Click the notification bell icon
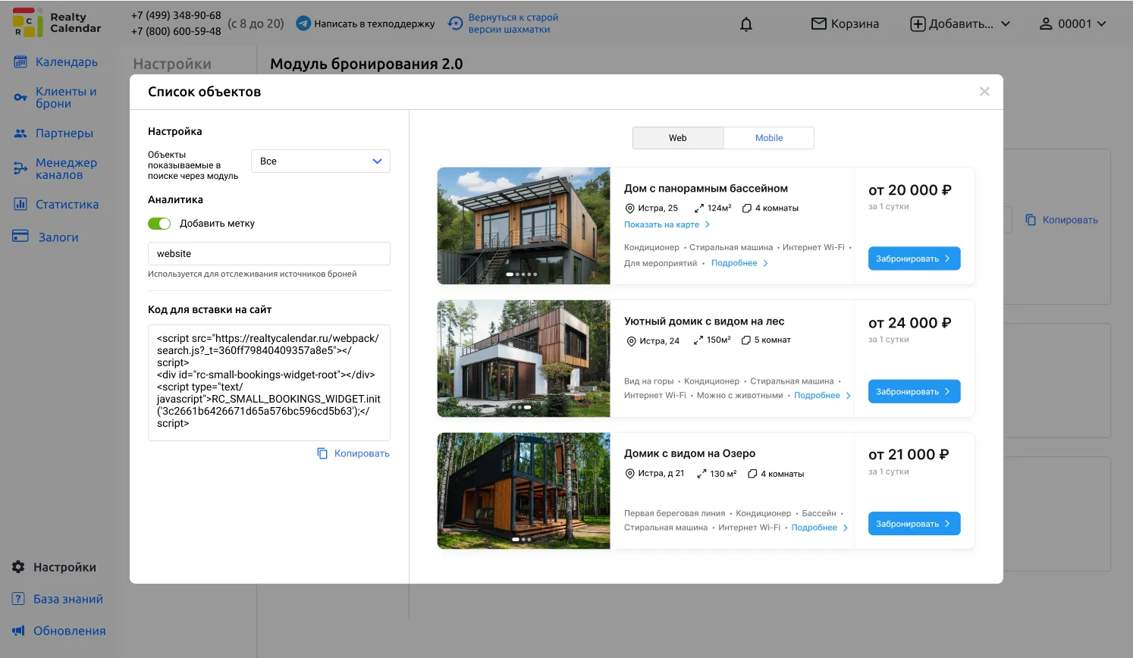1133x658 pixels. coord(746,24)
